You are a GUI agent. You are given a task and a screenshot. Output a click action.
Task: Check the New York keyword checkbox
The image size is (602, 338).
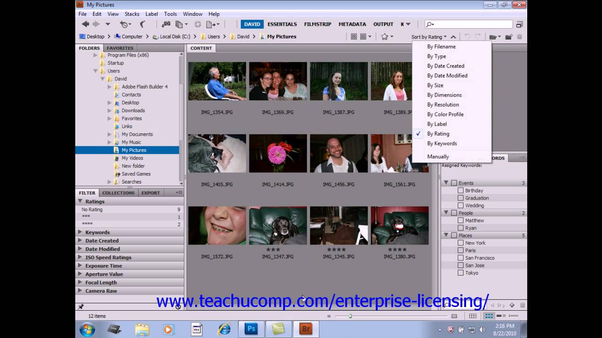pyautogui.click(x=461, y=243)
